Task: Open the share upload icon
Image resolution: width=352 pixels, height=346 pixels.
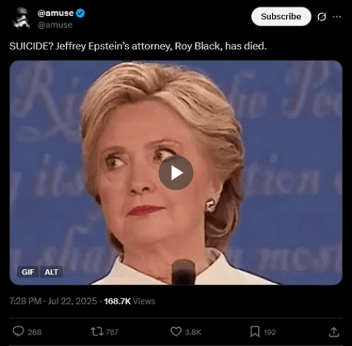Action: pos(334,332)
